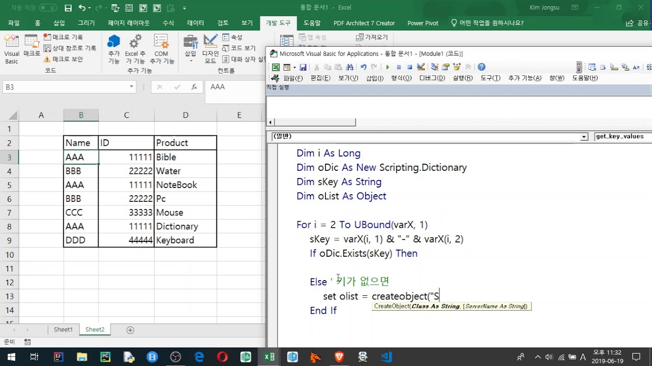
Task: Expand VBA toolbar overflow options chevron
Action: click(x=579, y=67)
